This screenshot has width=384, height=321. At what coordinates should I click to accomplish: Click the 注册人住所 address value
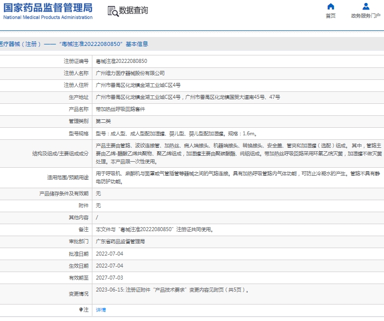(138, 85)
